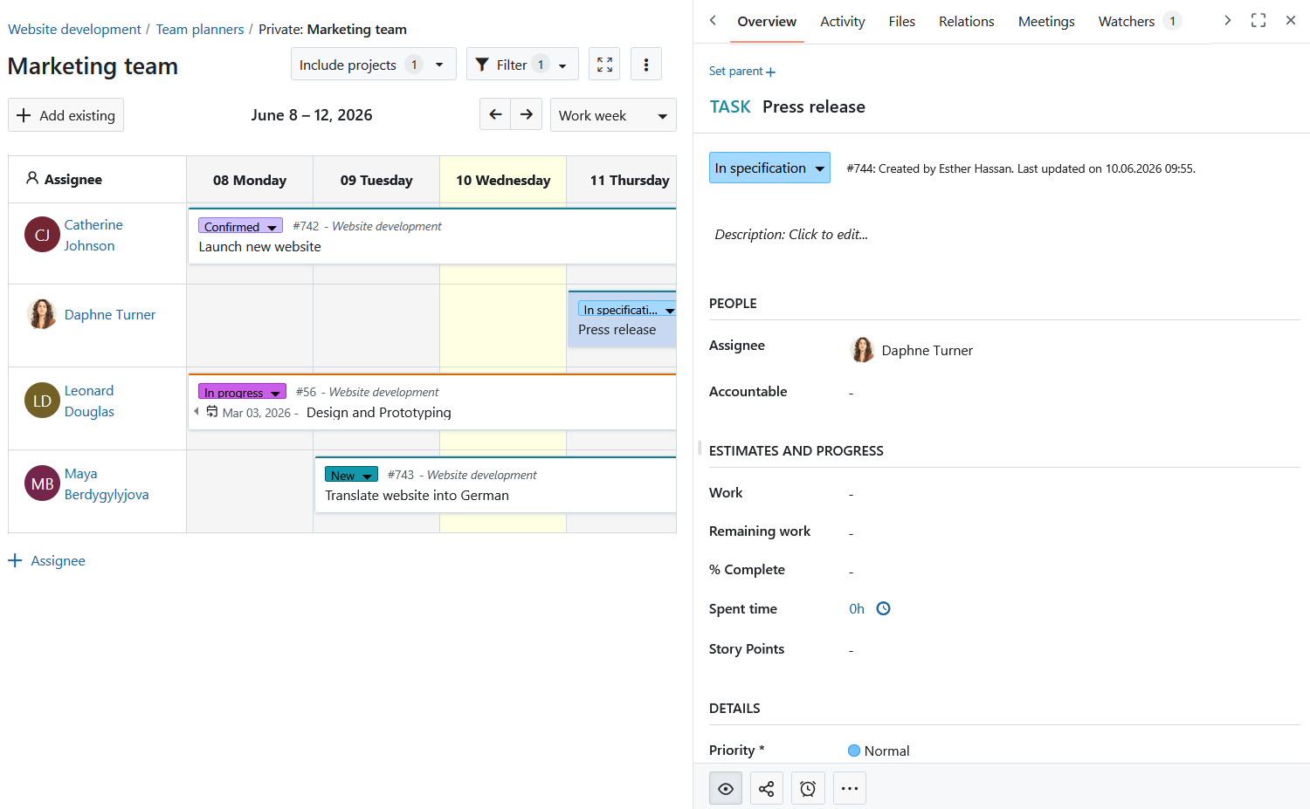Click the description field to edit

point(791,234)
